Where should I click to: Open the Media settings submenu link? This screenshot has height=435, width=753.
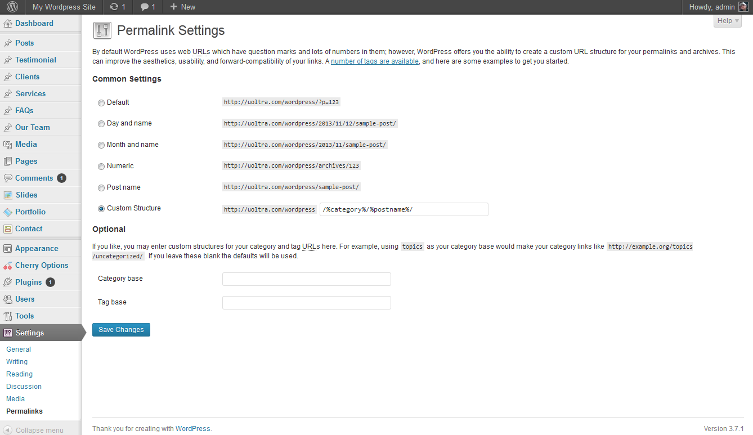tap(16, 399)
